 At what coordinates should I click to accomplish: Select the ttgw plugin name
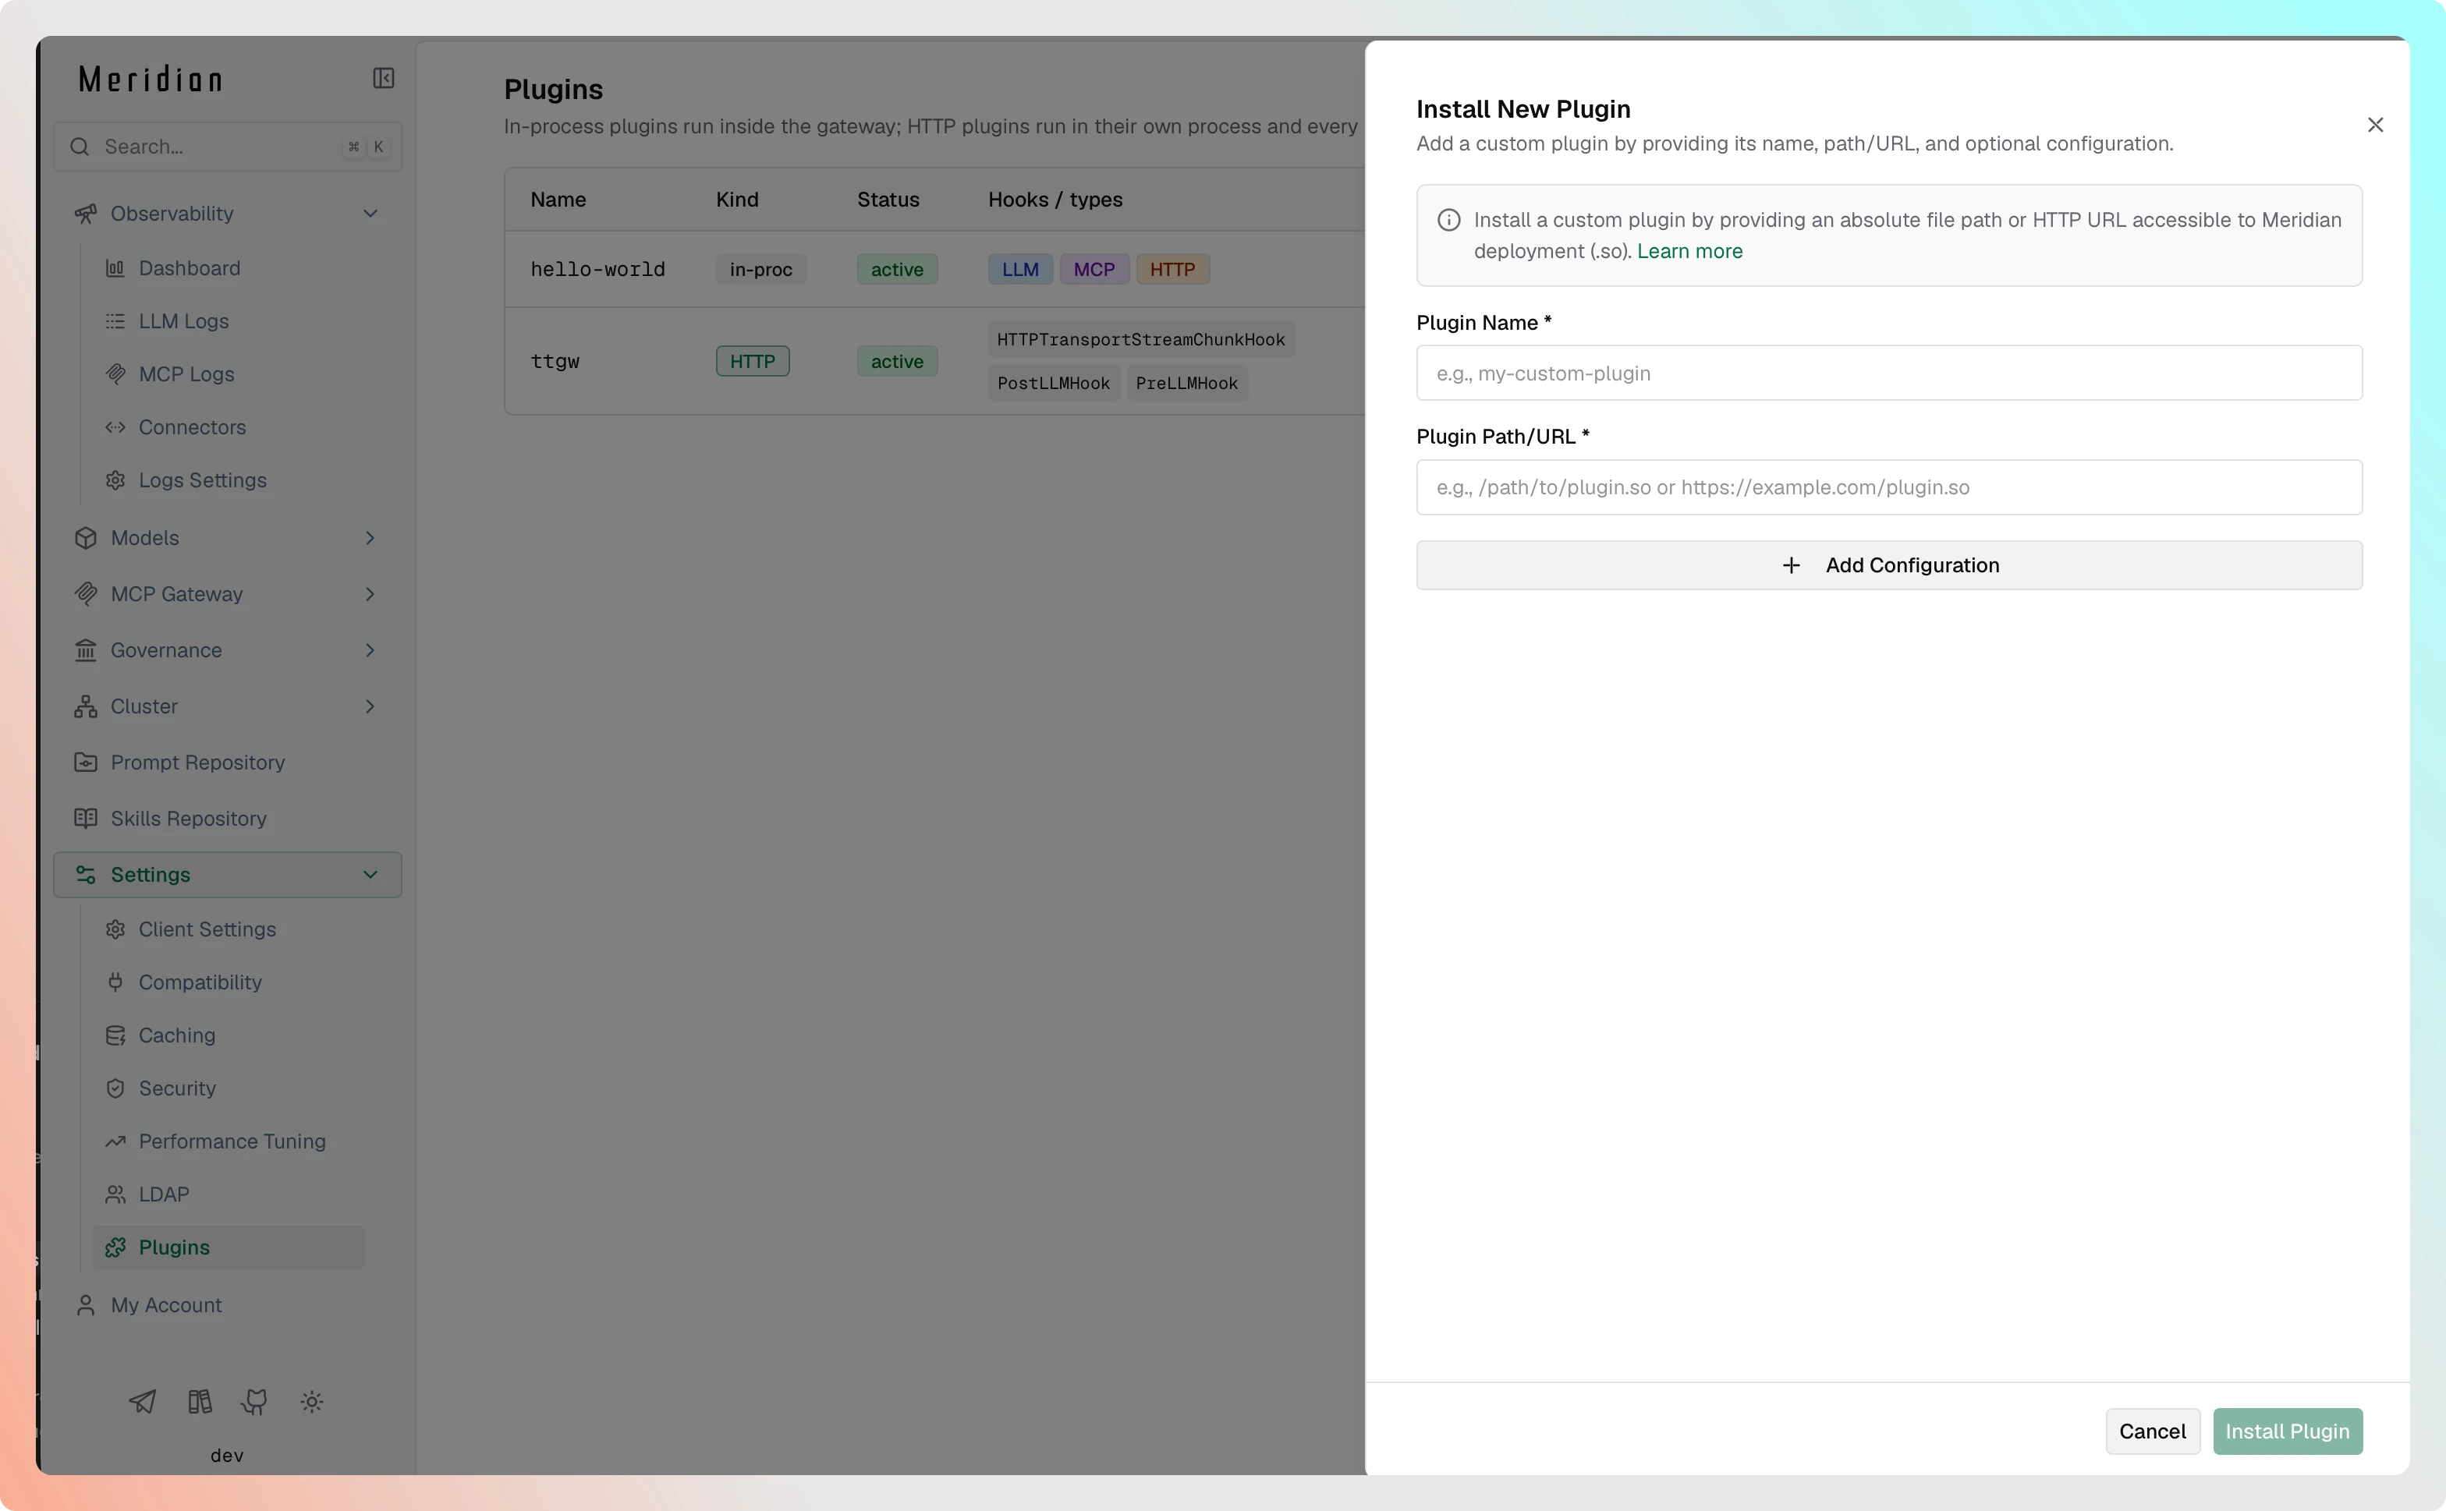pyautogui.click(x=555, y=362)
